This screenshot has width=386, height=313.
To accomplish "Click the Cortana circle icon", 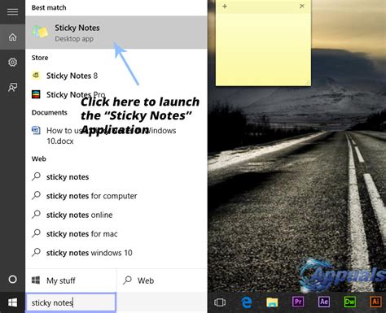I will coord(12,279).
